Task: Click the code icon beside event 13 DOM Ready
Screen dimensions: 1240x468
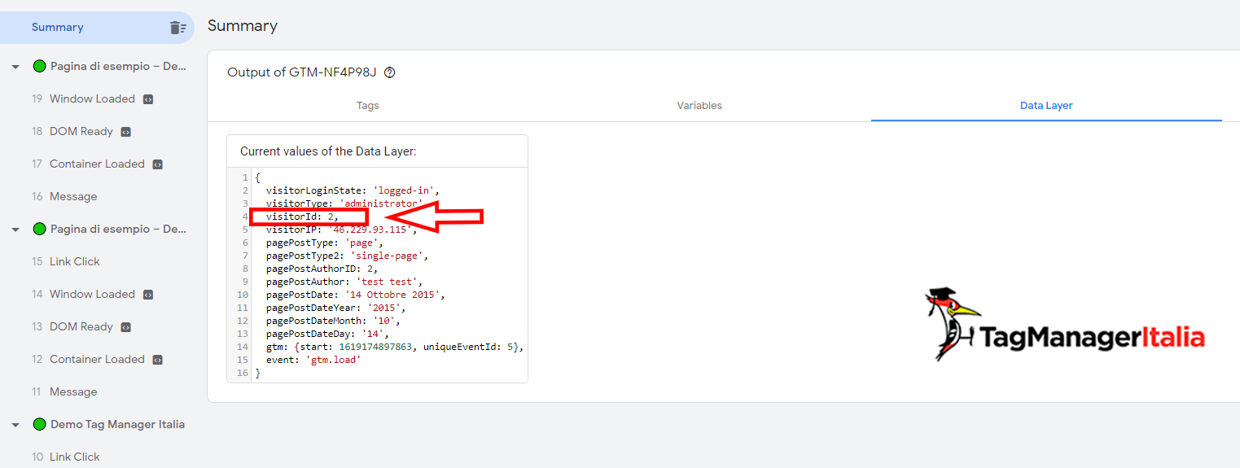Action: 126,327
